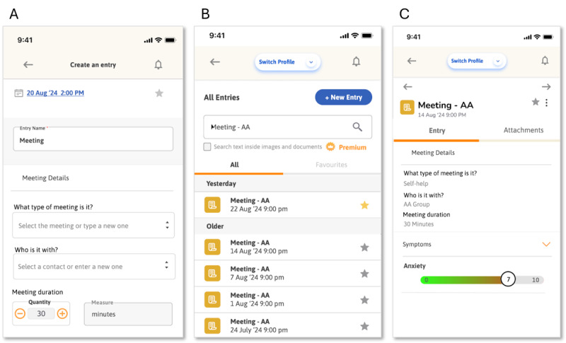Open Meeting - AA entry from 22 Aug '24
The height and width of the screenshot is (343, 566).
point(288,205)
